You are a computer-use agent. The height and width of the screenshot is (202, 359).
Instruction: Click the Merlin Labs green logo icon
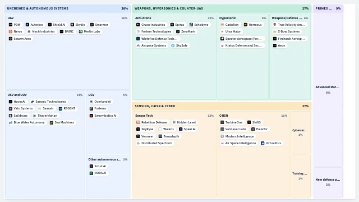tap(81, 31)
